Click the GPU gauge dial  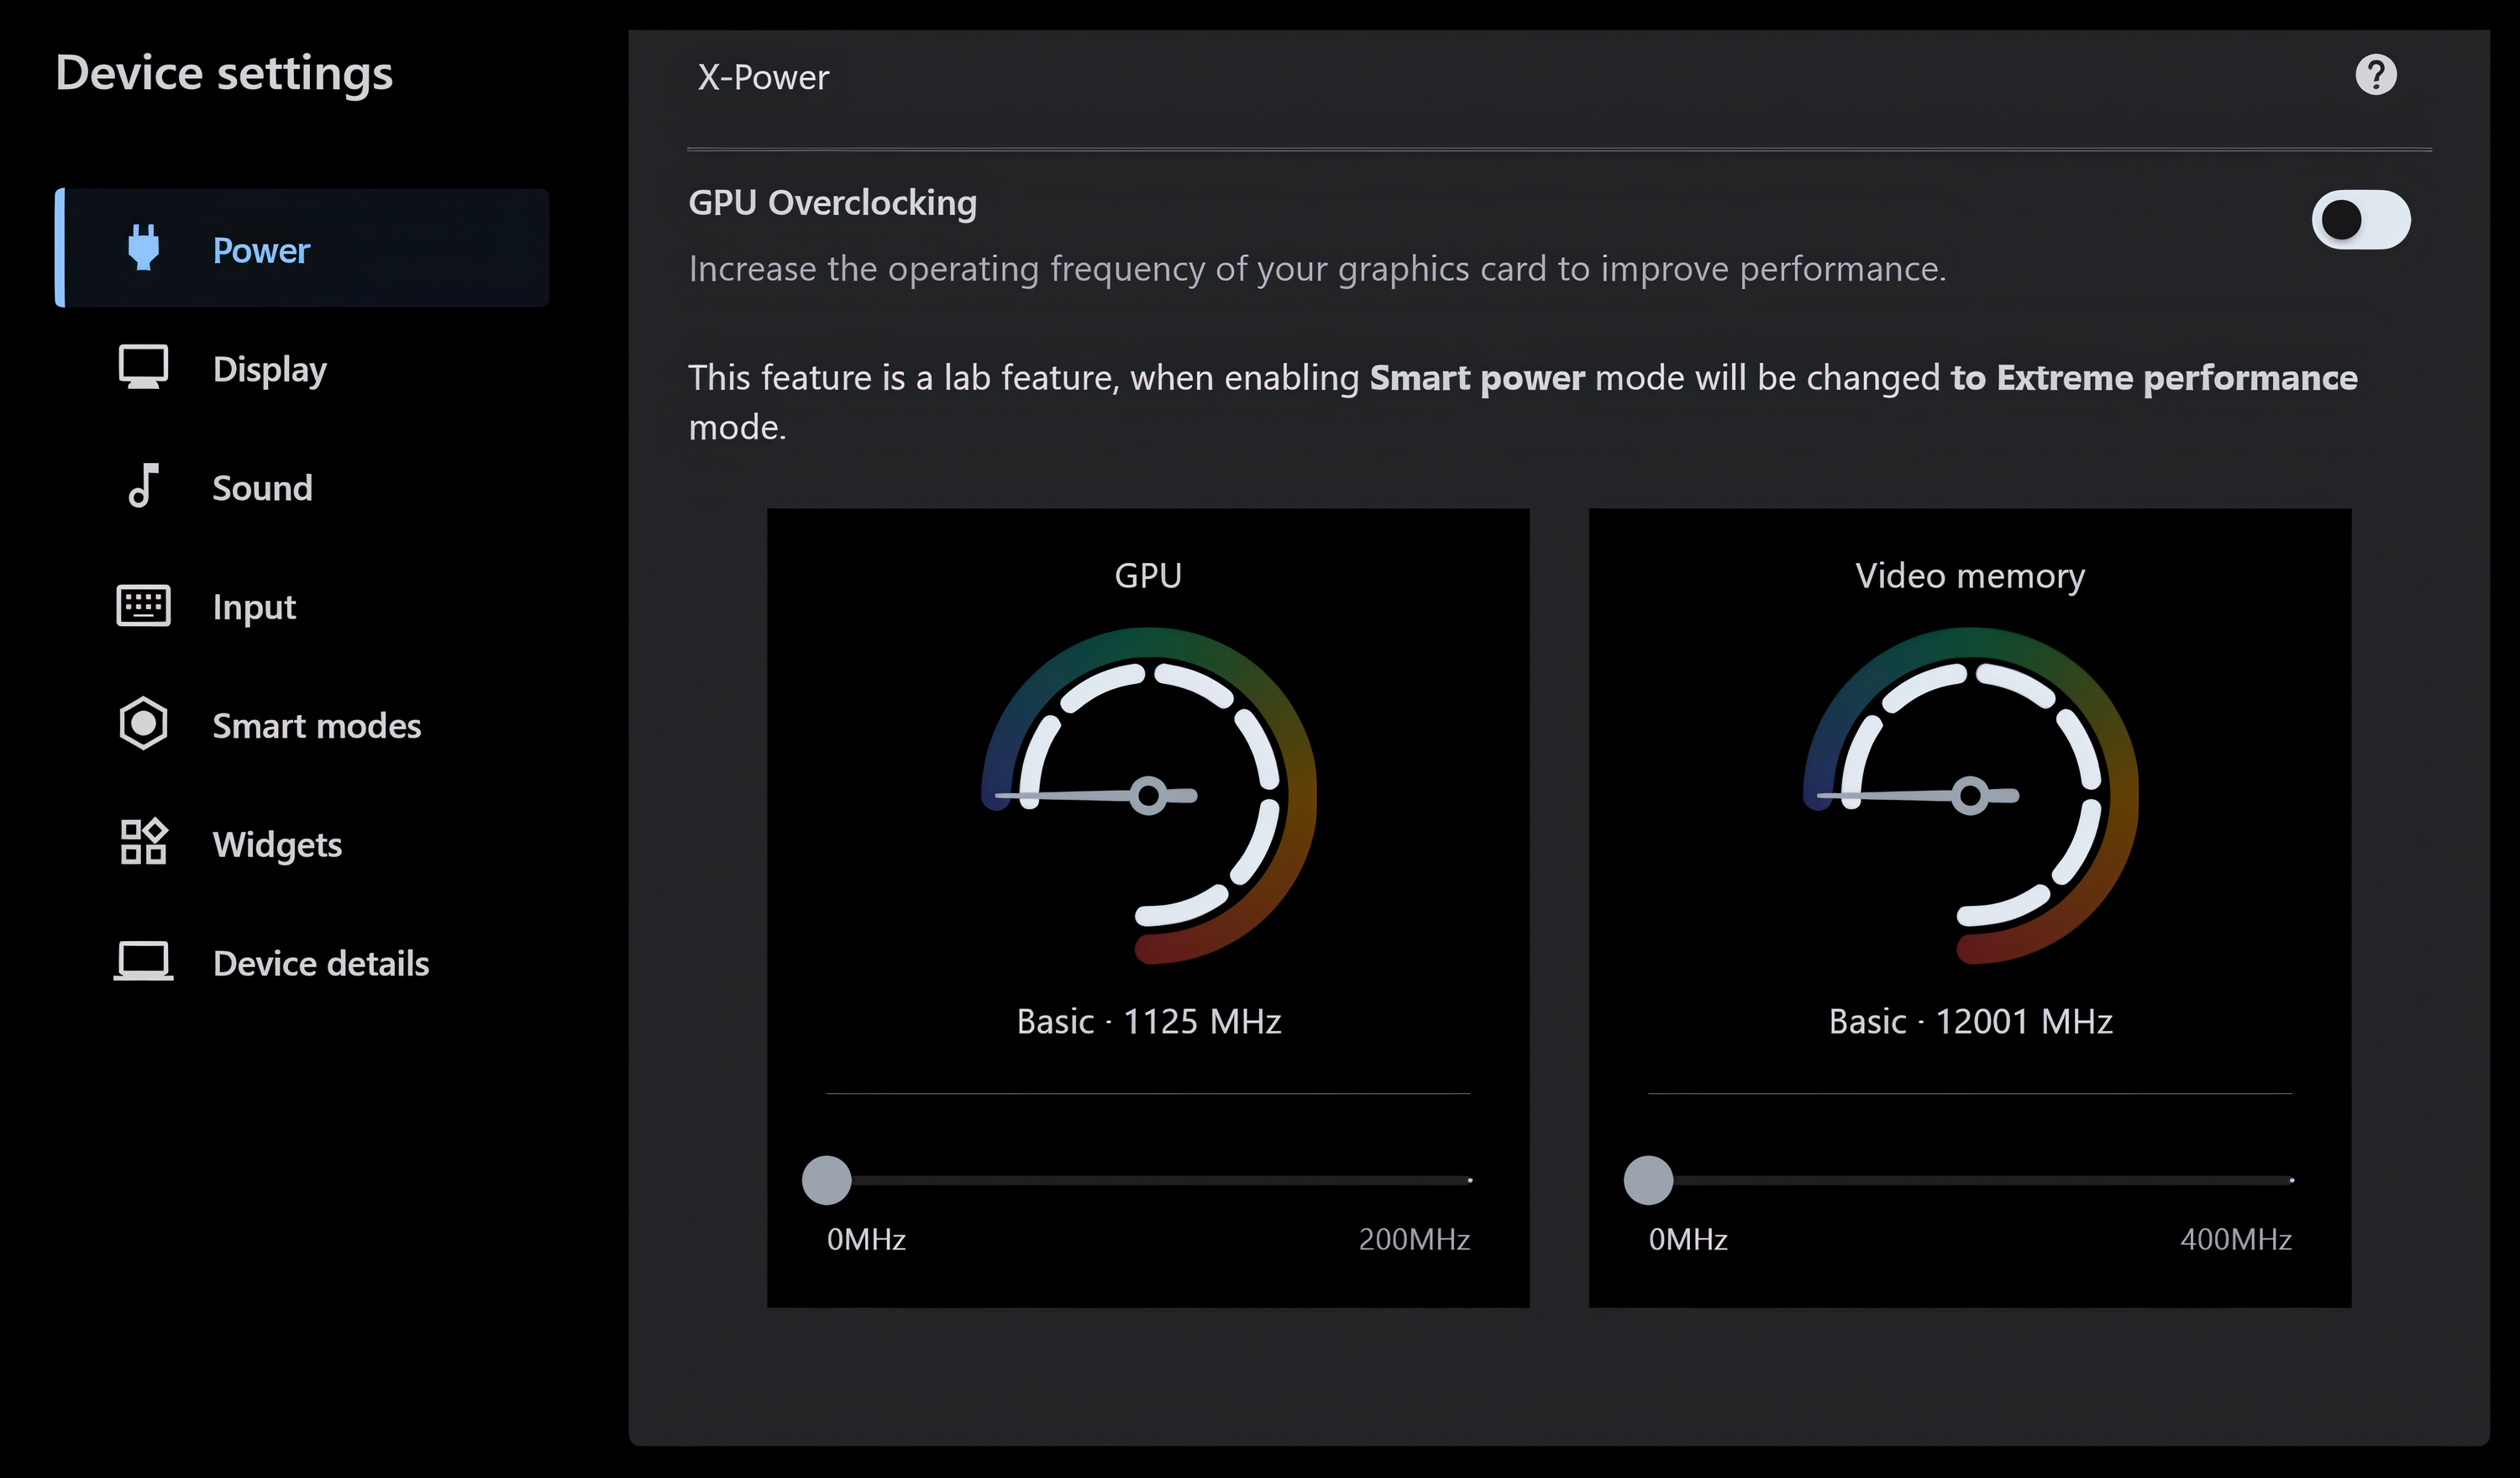tap(1149, 796)
